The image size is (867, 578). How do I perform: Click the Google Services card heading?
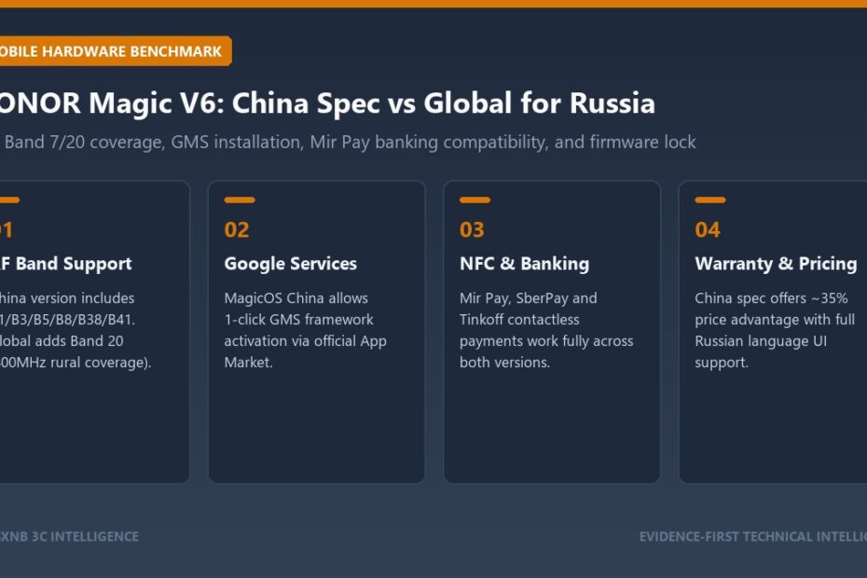pyautogui.click(x=290, y=263)
